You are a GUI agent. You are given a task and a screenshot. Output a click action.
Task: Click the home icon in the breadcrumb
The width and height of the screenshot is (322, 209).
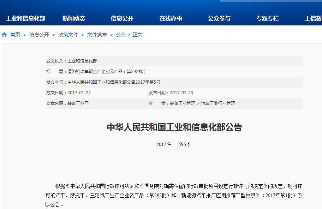pos(4,34)
